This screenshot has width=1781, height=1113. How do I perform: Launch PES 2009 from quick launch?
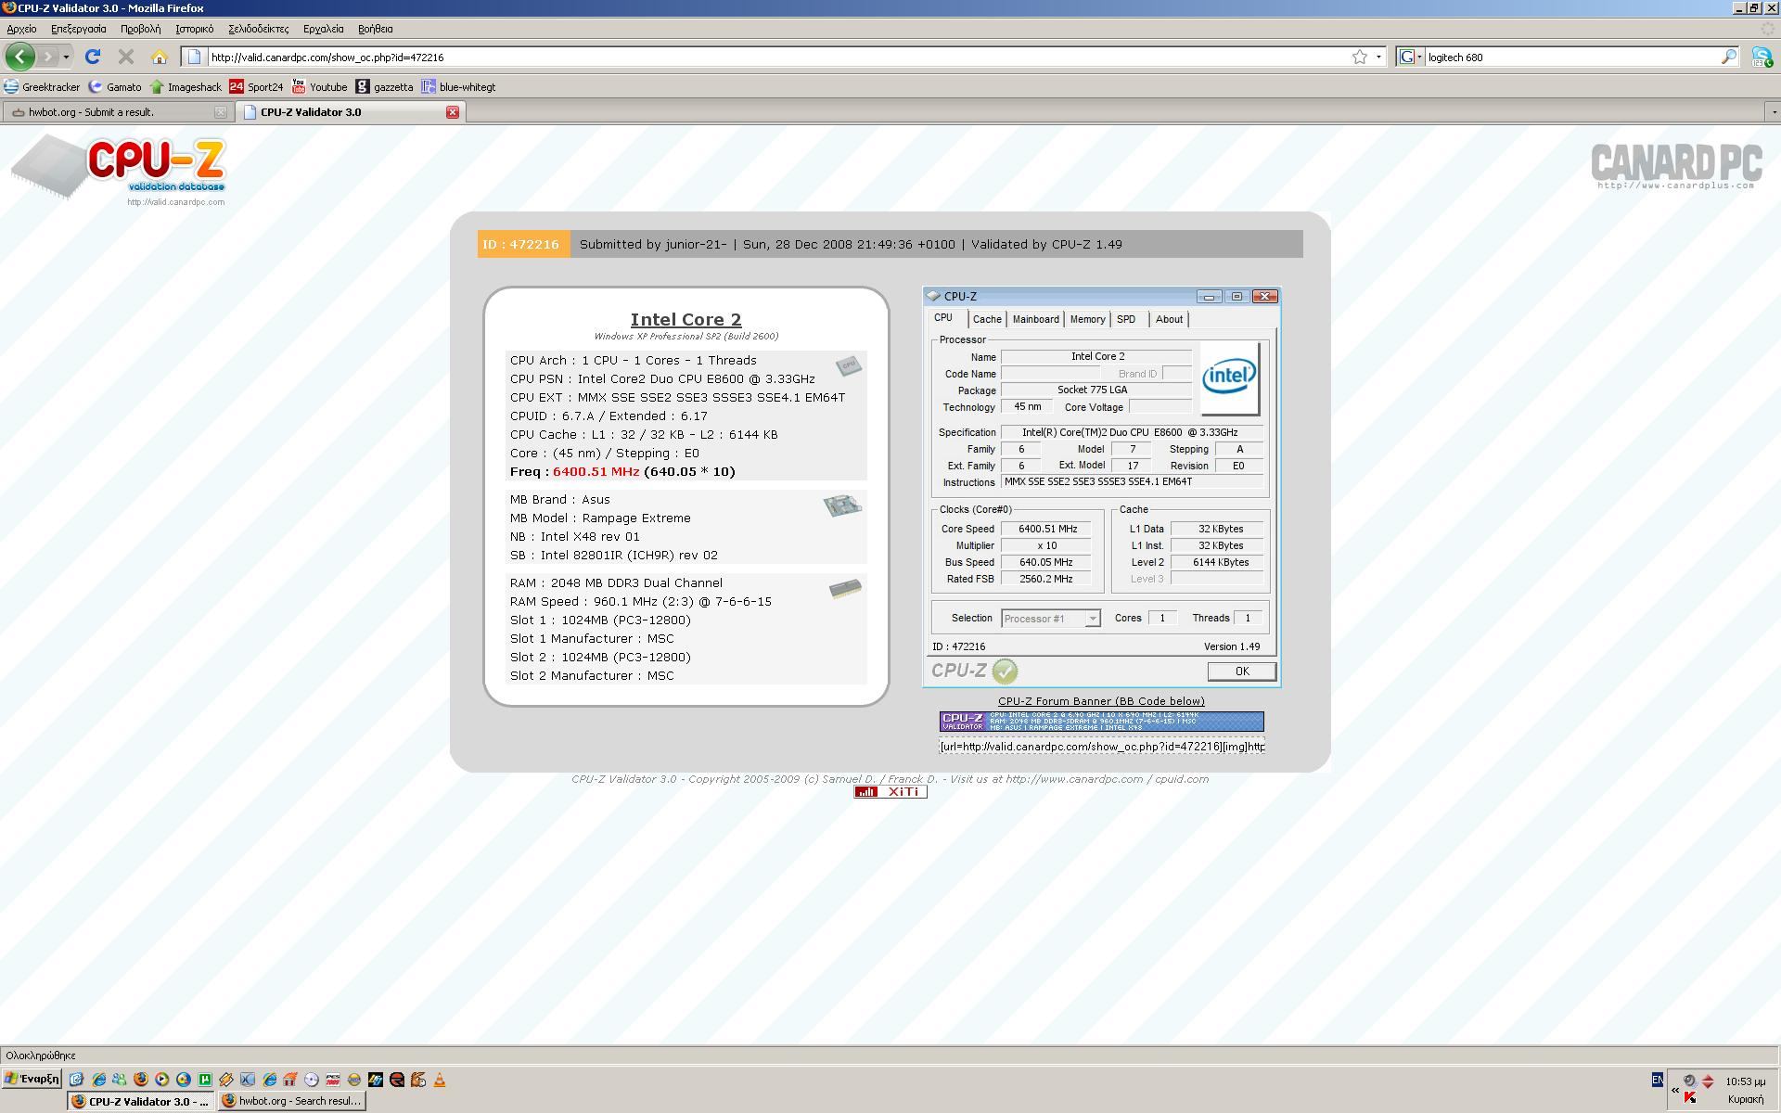333,1079
